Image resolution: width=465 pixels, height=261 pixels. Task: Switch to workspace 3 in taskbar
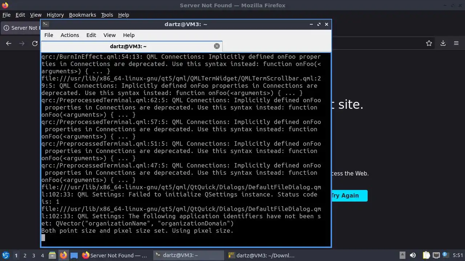[x=34, y=255]
